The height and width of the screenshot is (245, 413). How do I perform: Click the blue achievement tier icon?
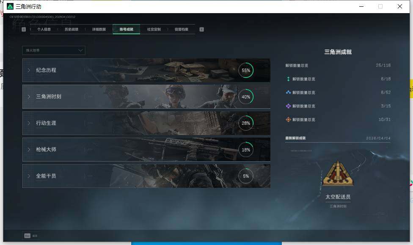(x=288, y=92)
